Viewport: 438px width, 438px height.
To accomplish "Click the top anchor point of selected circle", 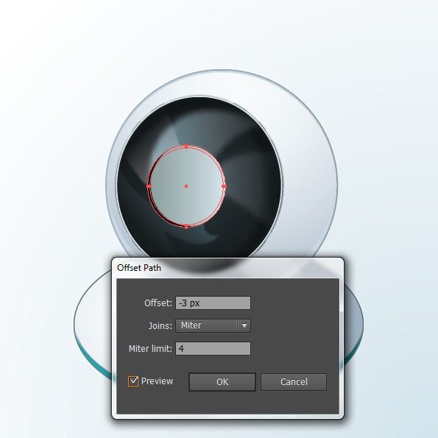I will [x=186, y=146].
